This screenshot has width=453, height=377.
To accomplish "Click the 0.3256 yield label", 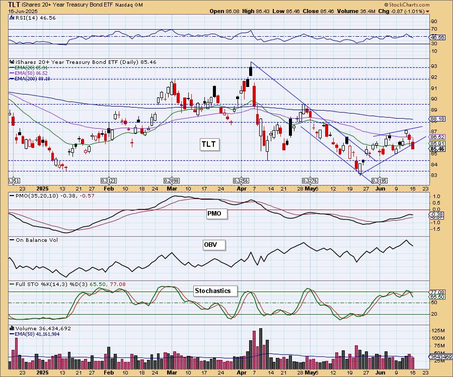I will pos(241,181).
